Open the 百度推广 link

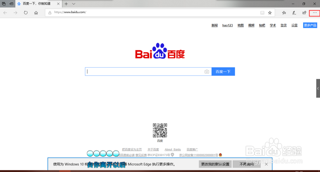[192, 150]
